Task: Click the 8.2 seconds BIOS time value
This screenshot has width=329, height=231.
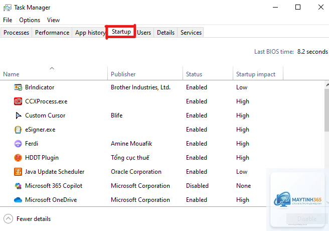Action: pyautogui.click(x=312, y=52)
